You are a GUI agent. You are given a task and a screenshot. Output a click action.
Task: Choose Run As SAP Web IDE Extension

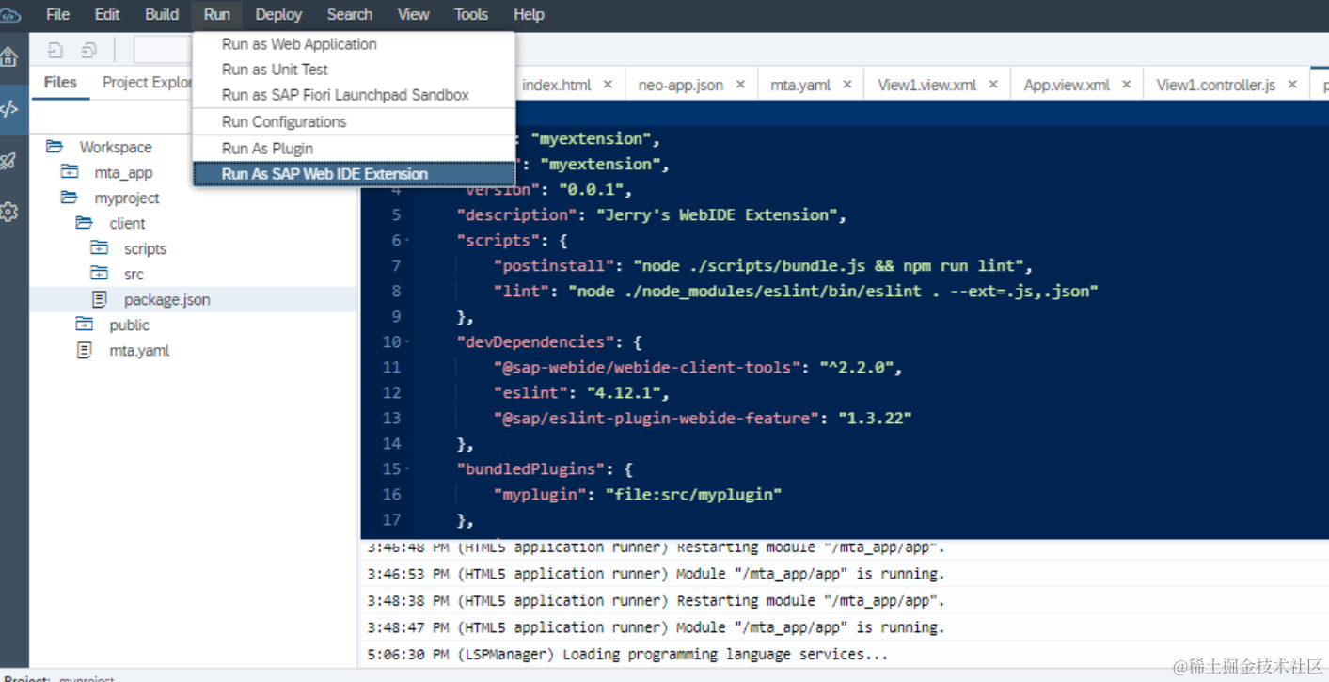pyautogui.click(x=324, y=174)
